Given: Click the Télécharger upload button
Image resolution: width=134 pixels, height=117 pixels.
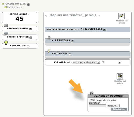Looking at the screenshot, I should tap(119, 109).
